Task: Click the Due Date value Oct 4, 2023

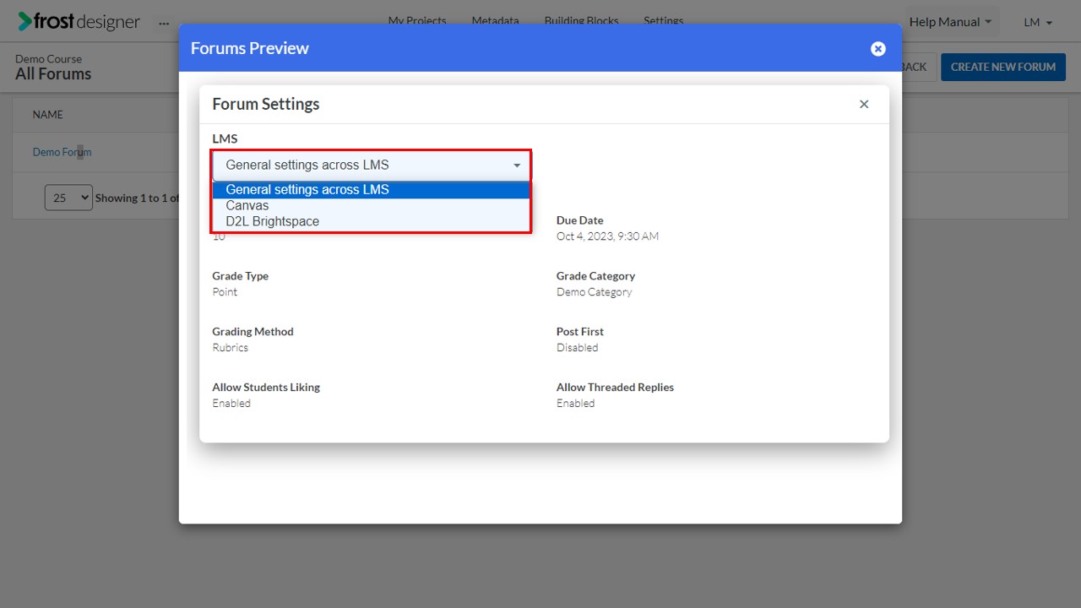Action: (x=607, y=236)
